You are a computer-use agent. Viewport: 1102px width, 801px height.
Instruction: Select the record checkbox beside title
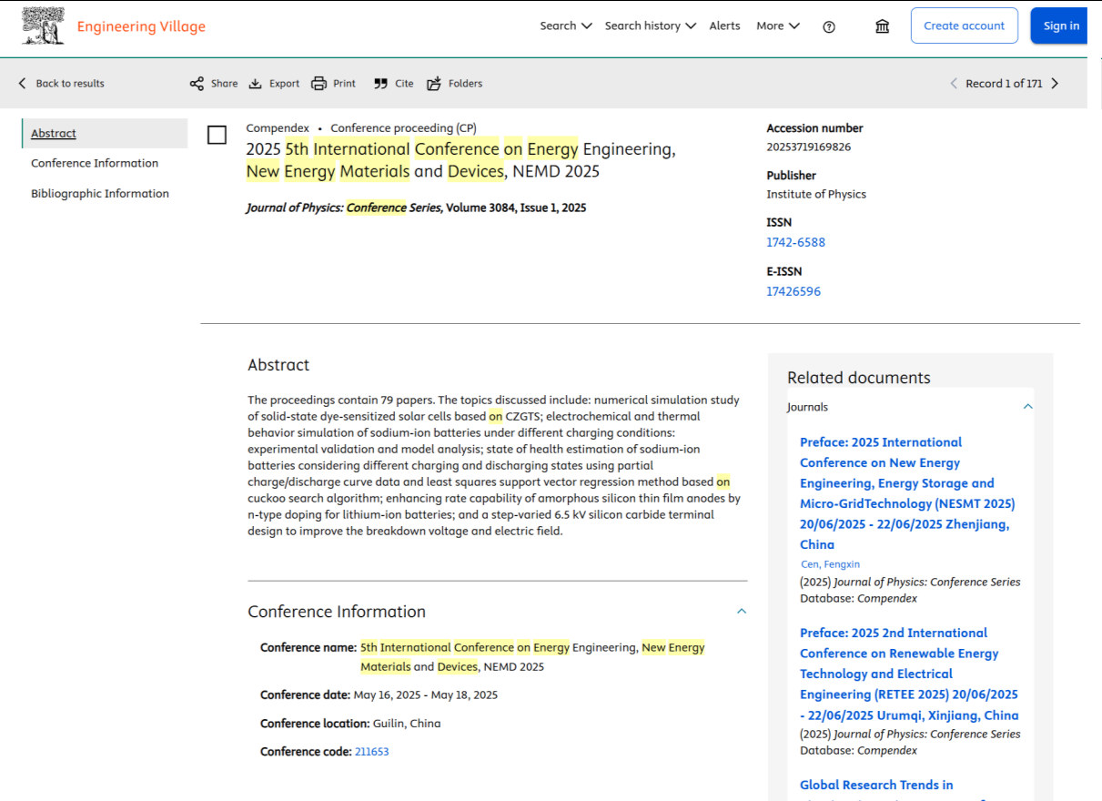pyautogui.click(x=217, y=136)
